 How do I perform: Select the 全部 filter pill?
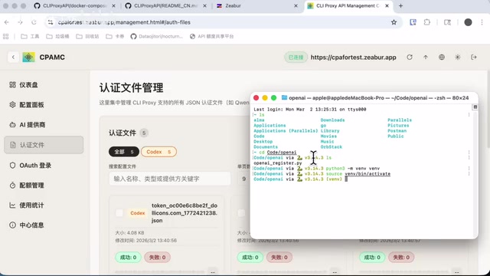pos(124,152)
